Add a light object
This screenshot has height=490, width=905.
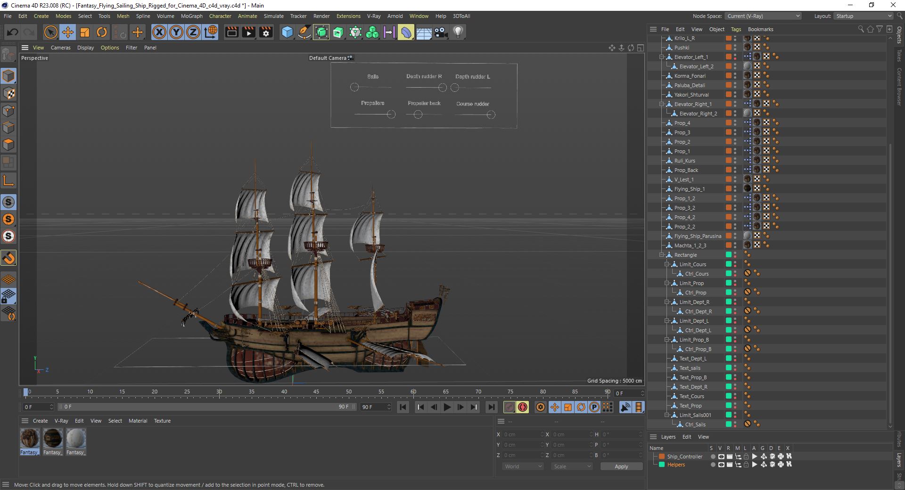[458, 32]
